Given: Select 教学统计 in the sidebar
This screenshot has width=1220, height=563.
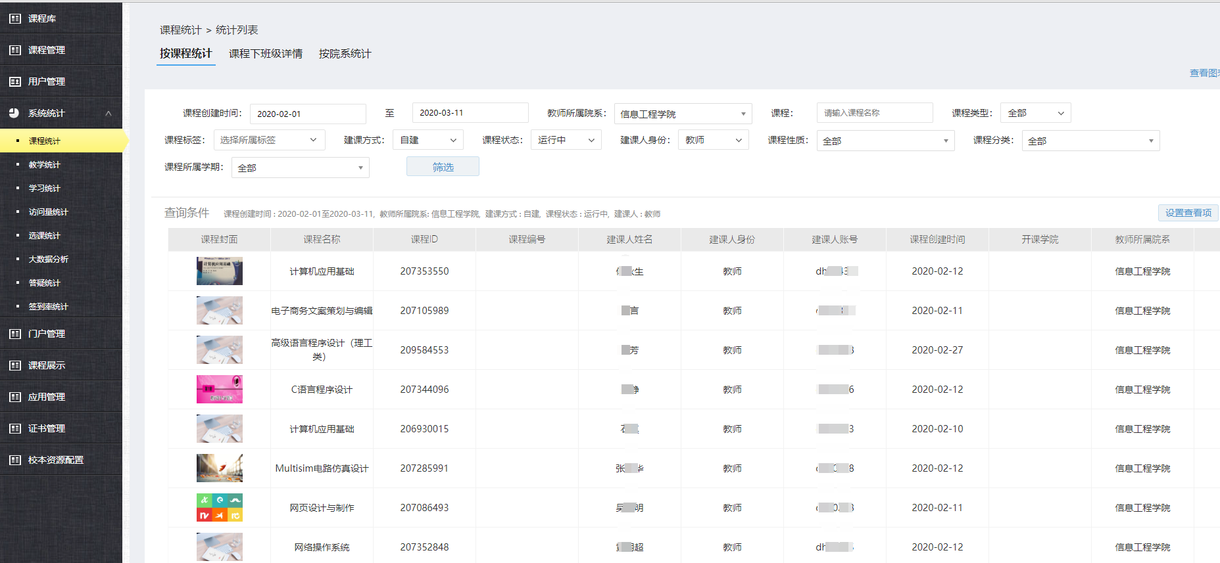Looking at the screenshot, I should (x=45, y=165).
